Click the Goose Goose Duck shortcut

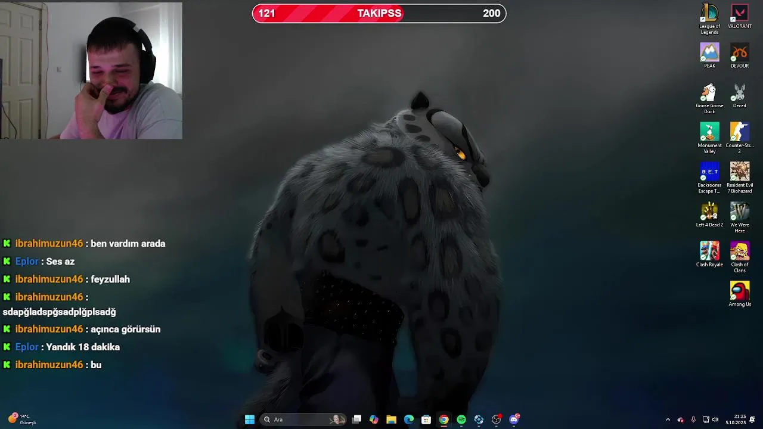(709, 99)
